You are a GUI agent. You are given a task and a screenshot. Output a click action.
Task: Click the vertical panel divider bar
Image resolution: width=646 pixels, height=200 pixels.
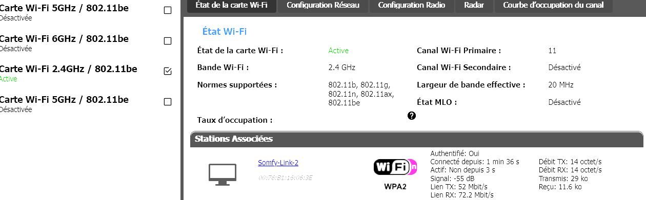pos(181,100)
